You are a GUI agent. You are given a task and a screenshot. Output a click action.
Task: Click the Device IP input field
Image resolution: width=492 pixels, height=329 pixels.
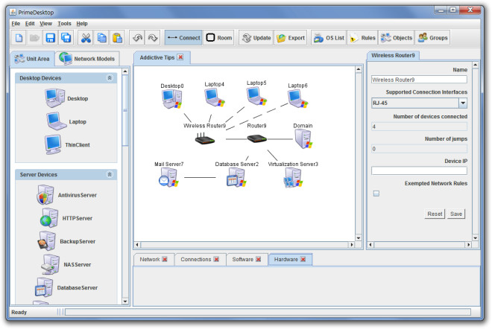coord(419,170)
